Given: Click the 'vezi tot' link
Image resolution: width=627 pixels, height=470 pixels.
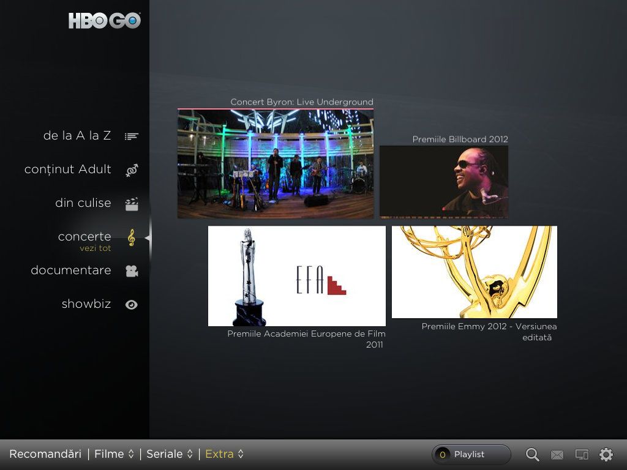Looking at the screenshot, I should click(95, 248).
